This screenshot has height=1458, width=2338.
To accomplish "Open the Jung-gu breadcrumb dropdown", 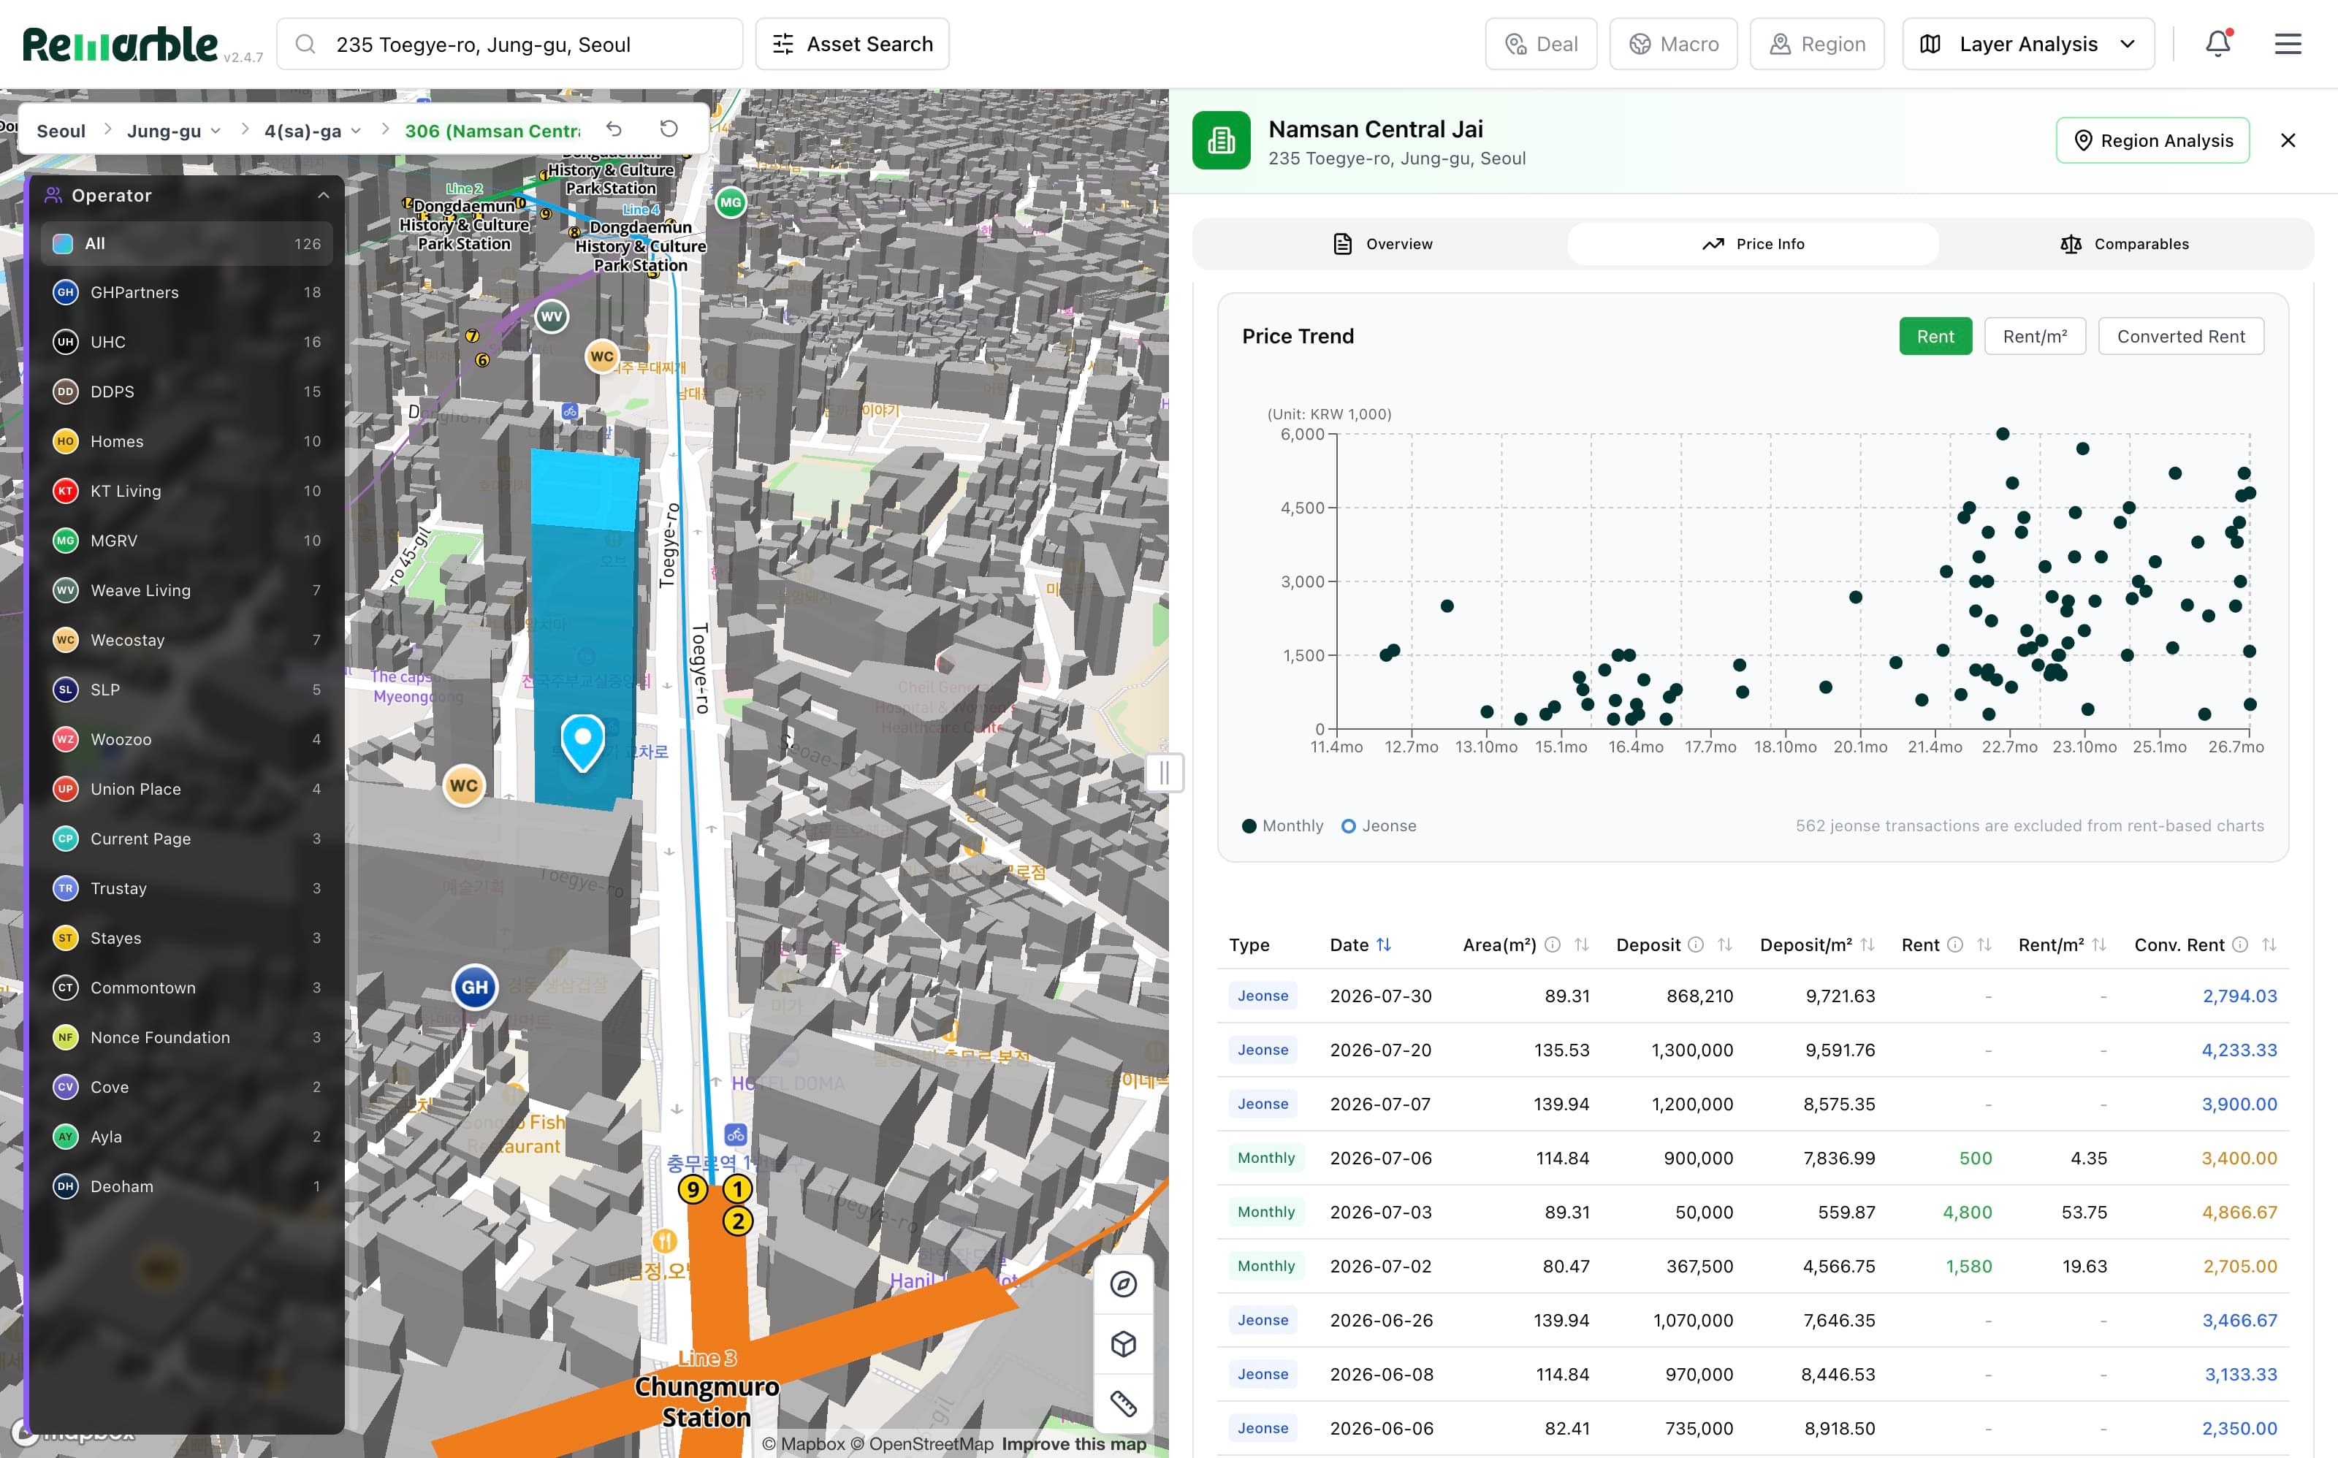I will pyautogui.click(x=174, y=130).
